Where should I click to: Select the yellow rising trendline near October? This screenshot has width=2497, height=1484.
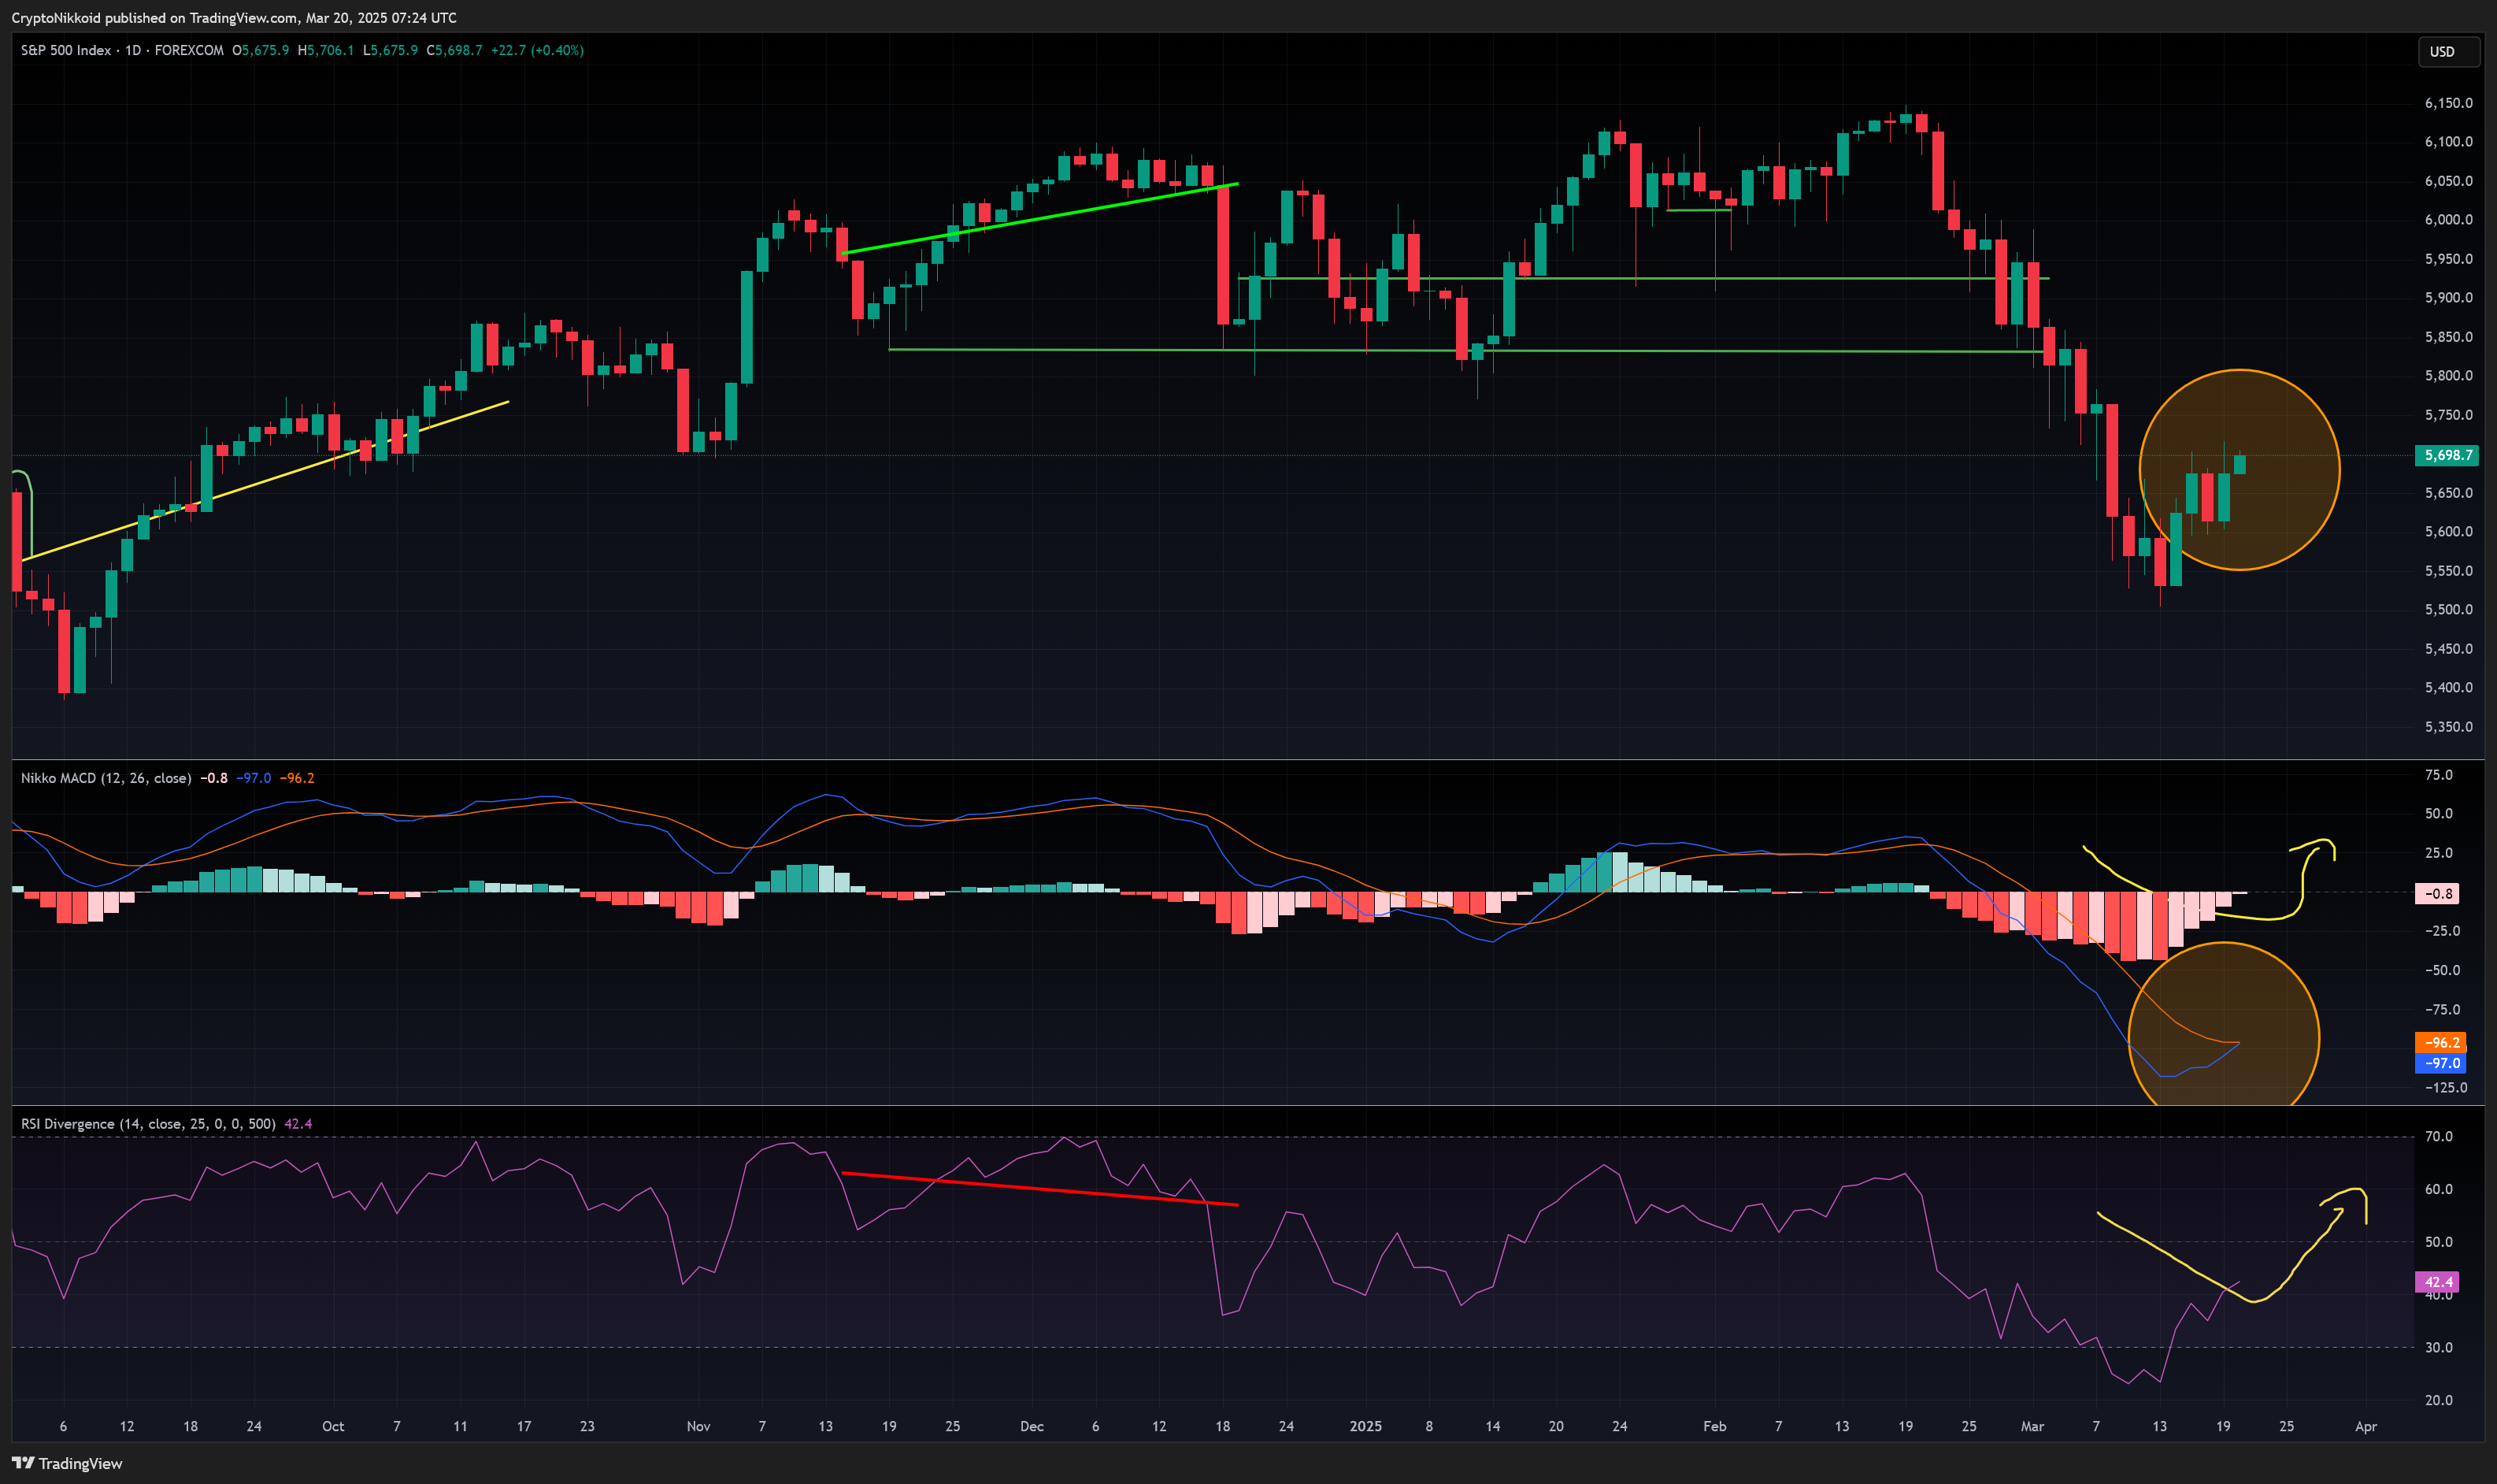265,481
